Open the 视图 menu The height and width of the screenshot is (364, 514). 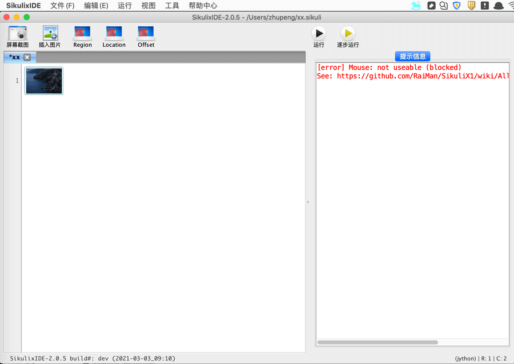(x=148, y=6)
